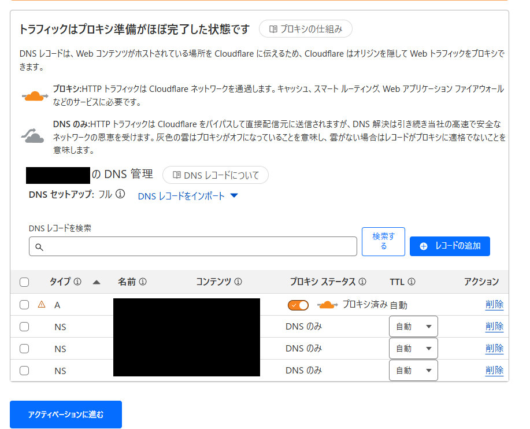
Task: Check the select-all checkbox in the table header
Action: [x=24, y=282]
